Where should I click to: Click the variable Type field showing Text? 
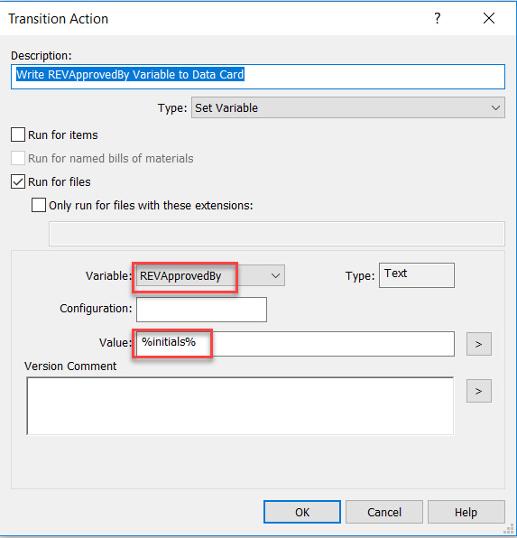point(417,275)
